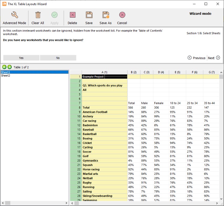This screenshot has width=224, height=206.
Task: Click the '35 to 44' label cell
Action: point(211,103)
